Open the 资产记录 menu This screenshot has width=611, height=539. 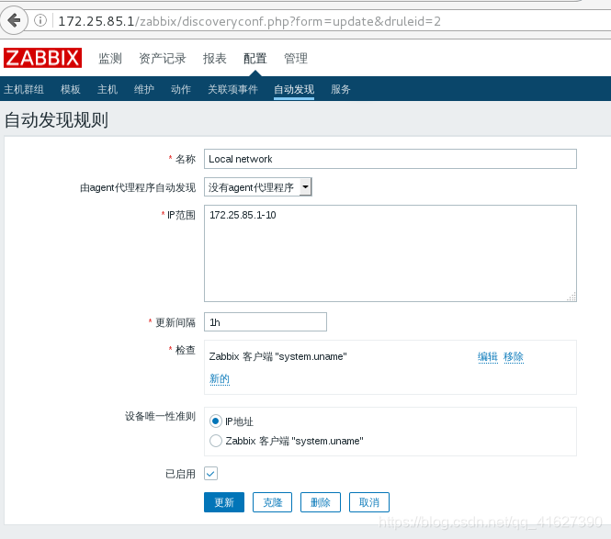tap(163, 59)
